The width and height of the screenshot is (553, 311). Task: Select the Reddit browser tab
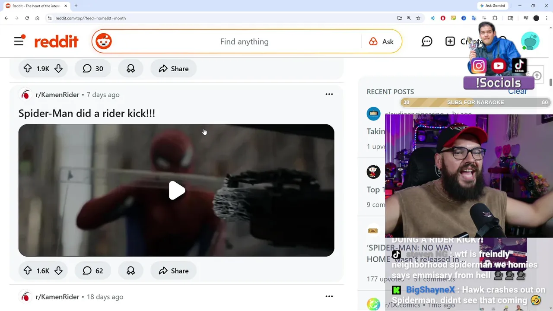(x=36, y=6)
